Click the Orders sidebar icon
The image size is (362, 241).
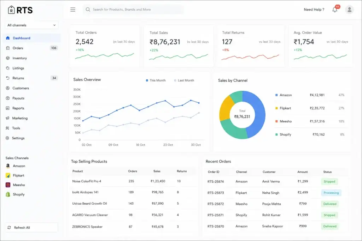click(8, 48)
